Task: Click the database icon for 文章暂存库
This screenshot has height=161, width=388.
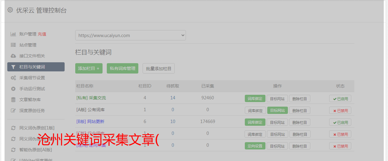Action: point(13,100)
